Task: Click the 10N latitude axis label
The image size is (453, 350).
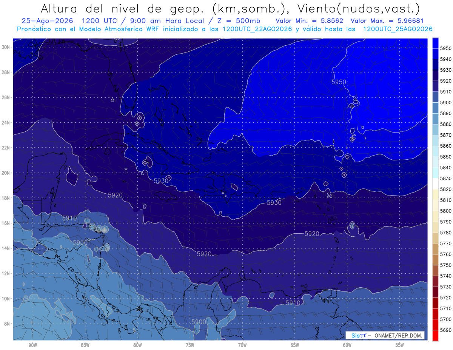Action: 6,298
